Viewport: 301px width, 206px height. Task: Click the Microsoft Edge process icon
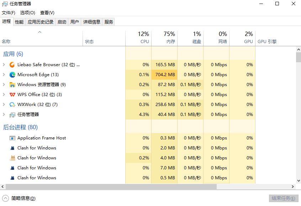[x=12, y=75]
